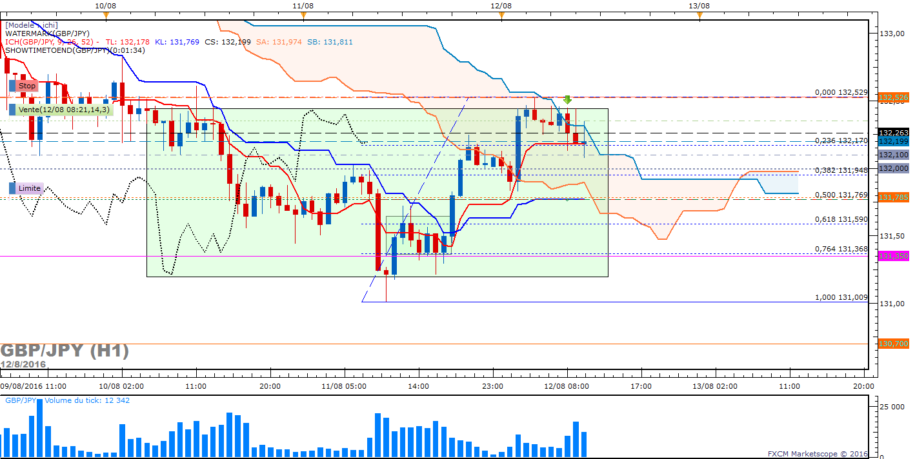Click Fibonacci level 0,000 132,529 label
Viewport: 915px width, 459px height.
pyautogui.click(x=841, y=92)
